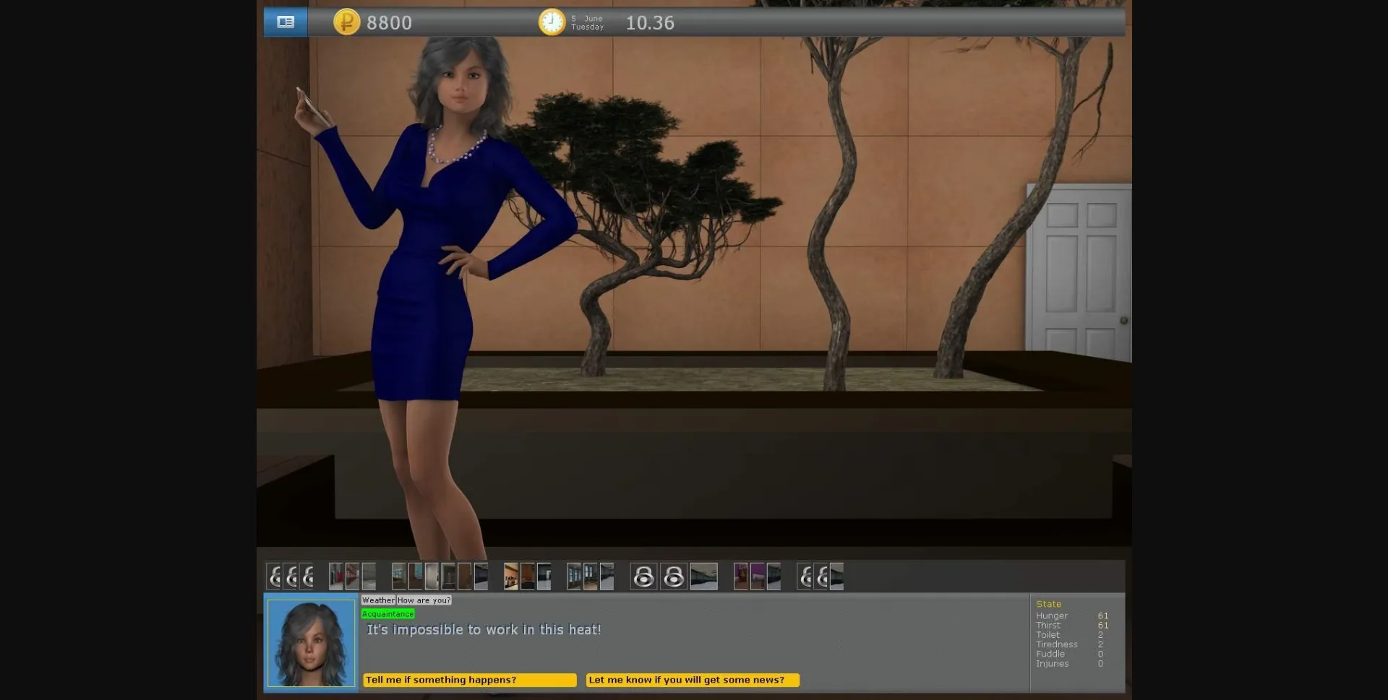Click 'Tell me if something happens?' button
Screen dimensions: 1388x700
tap(469, 680)
